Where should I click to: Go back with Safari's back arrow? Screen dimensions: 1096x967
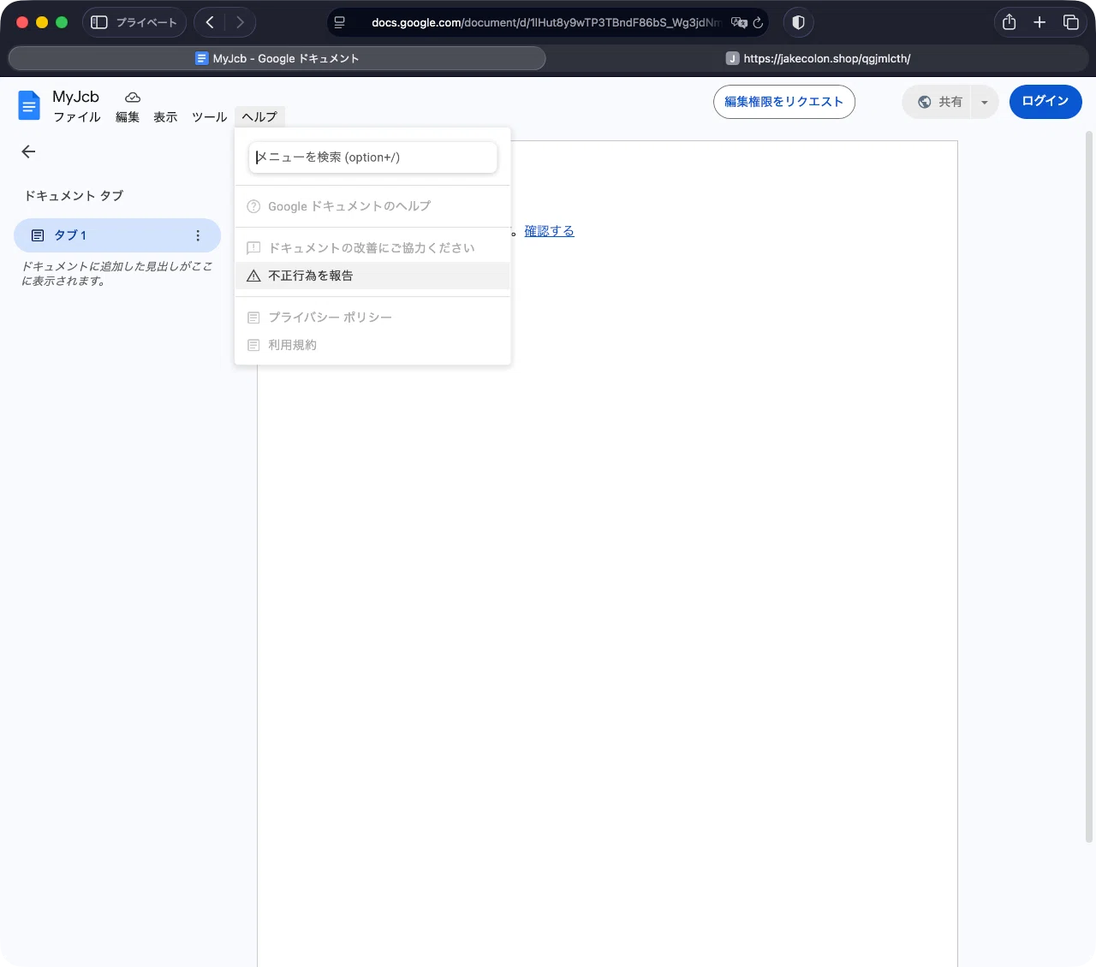[x=210, y=22]
